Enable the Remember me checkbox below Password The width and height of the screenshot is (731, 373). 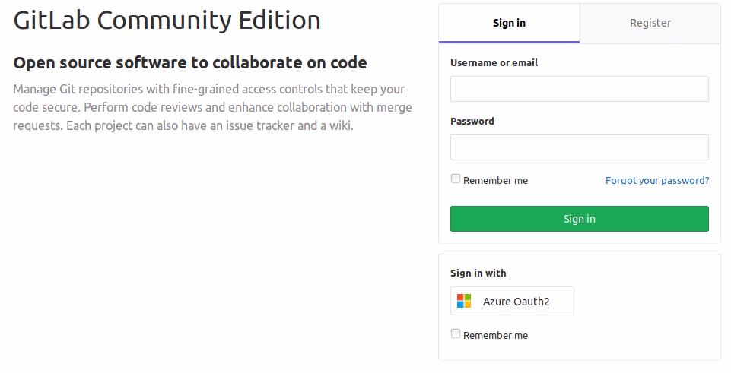456,179
